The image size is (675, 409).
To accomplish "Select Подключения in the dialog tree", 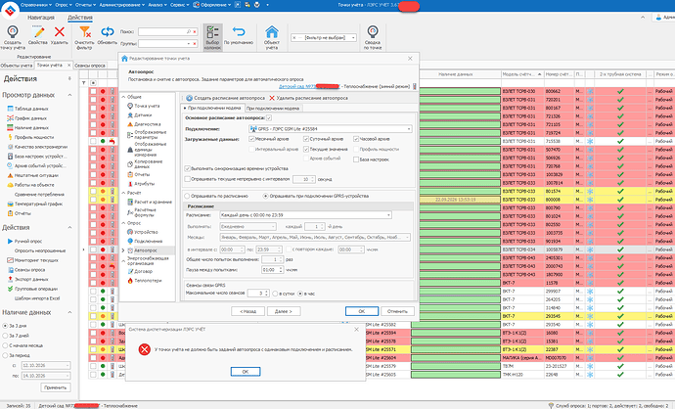I will pyautogui.click(x=148, y=241).
